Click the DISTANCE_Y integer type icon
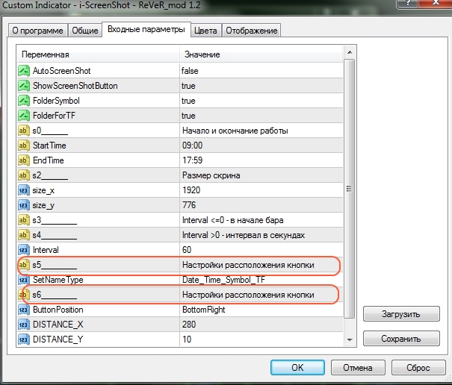This screenshot has height=385, width=452. pos(24,339)
